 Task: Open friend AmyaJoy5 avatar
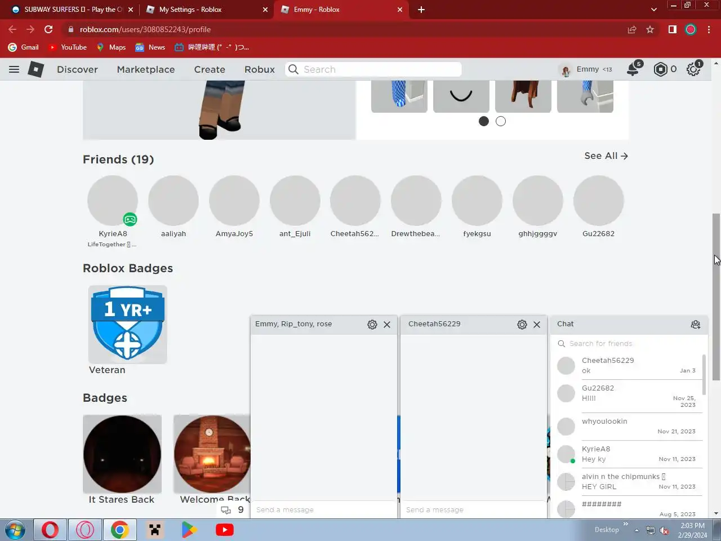234,201
